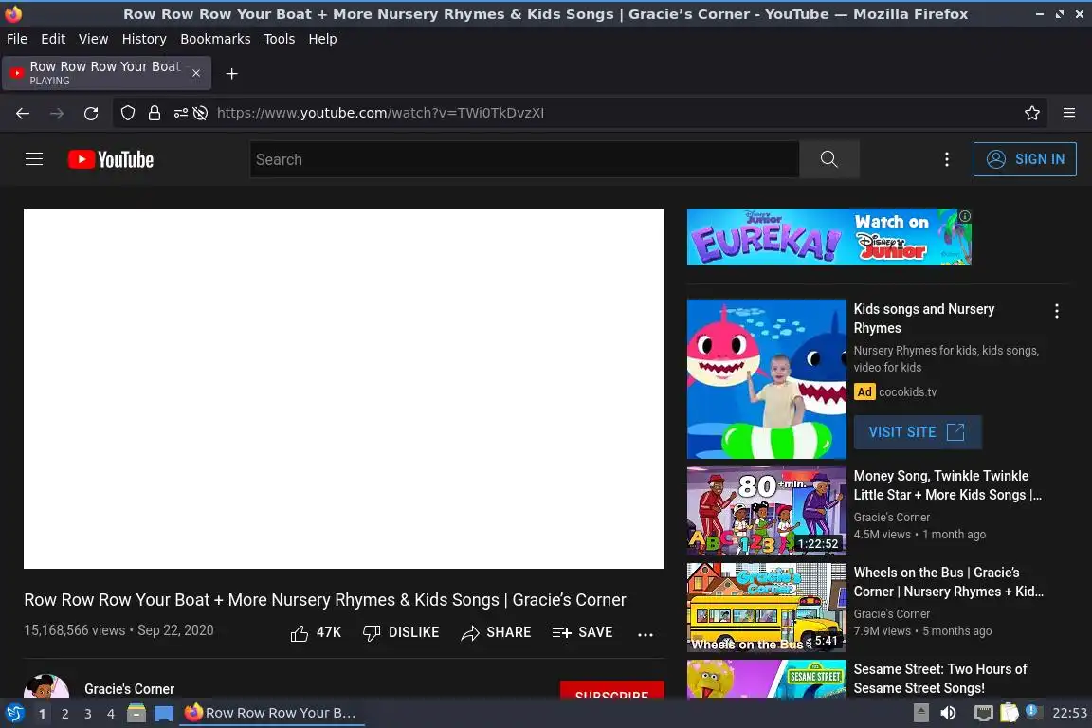The image size is (1092, 728).
Task: Switch to workspace 4 in taskbar
Action: [111, 714]
